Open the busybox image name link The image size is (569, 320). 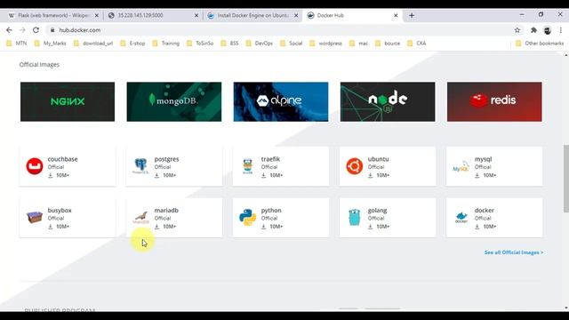point(60,210)
